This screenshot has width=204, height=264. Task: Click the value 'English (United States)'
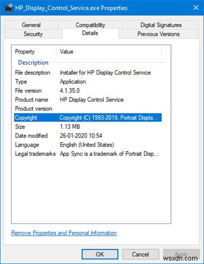[x=87, y=145]
